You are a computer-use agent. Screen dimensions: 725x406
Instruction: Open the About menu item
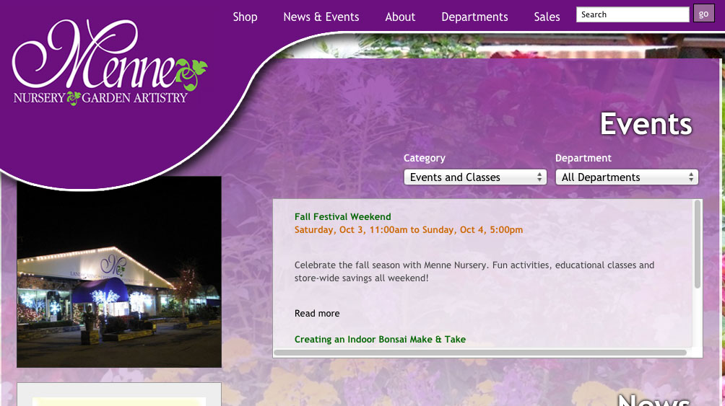[x=400, y=17]
